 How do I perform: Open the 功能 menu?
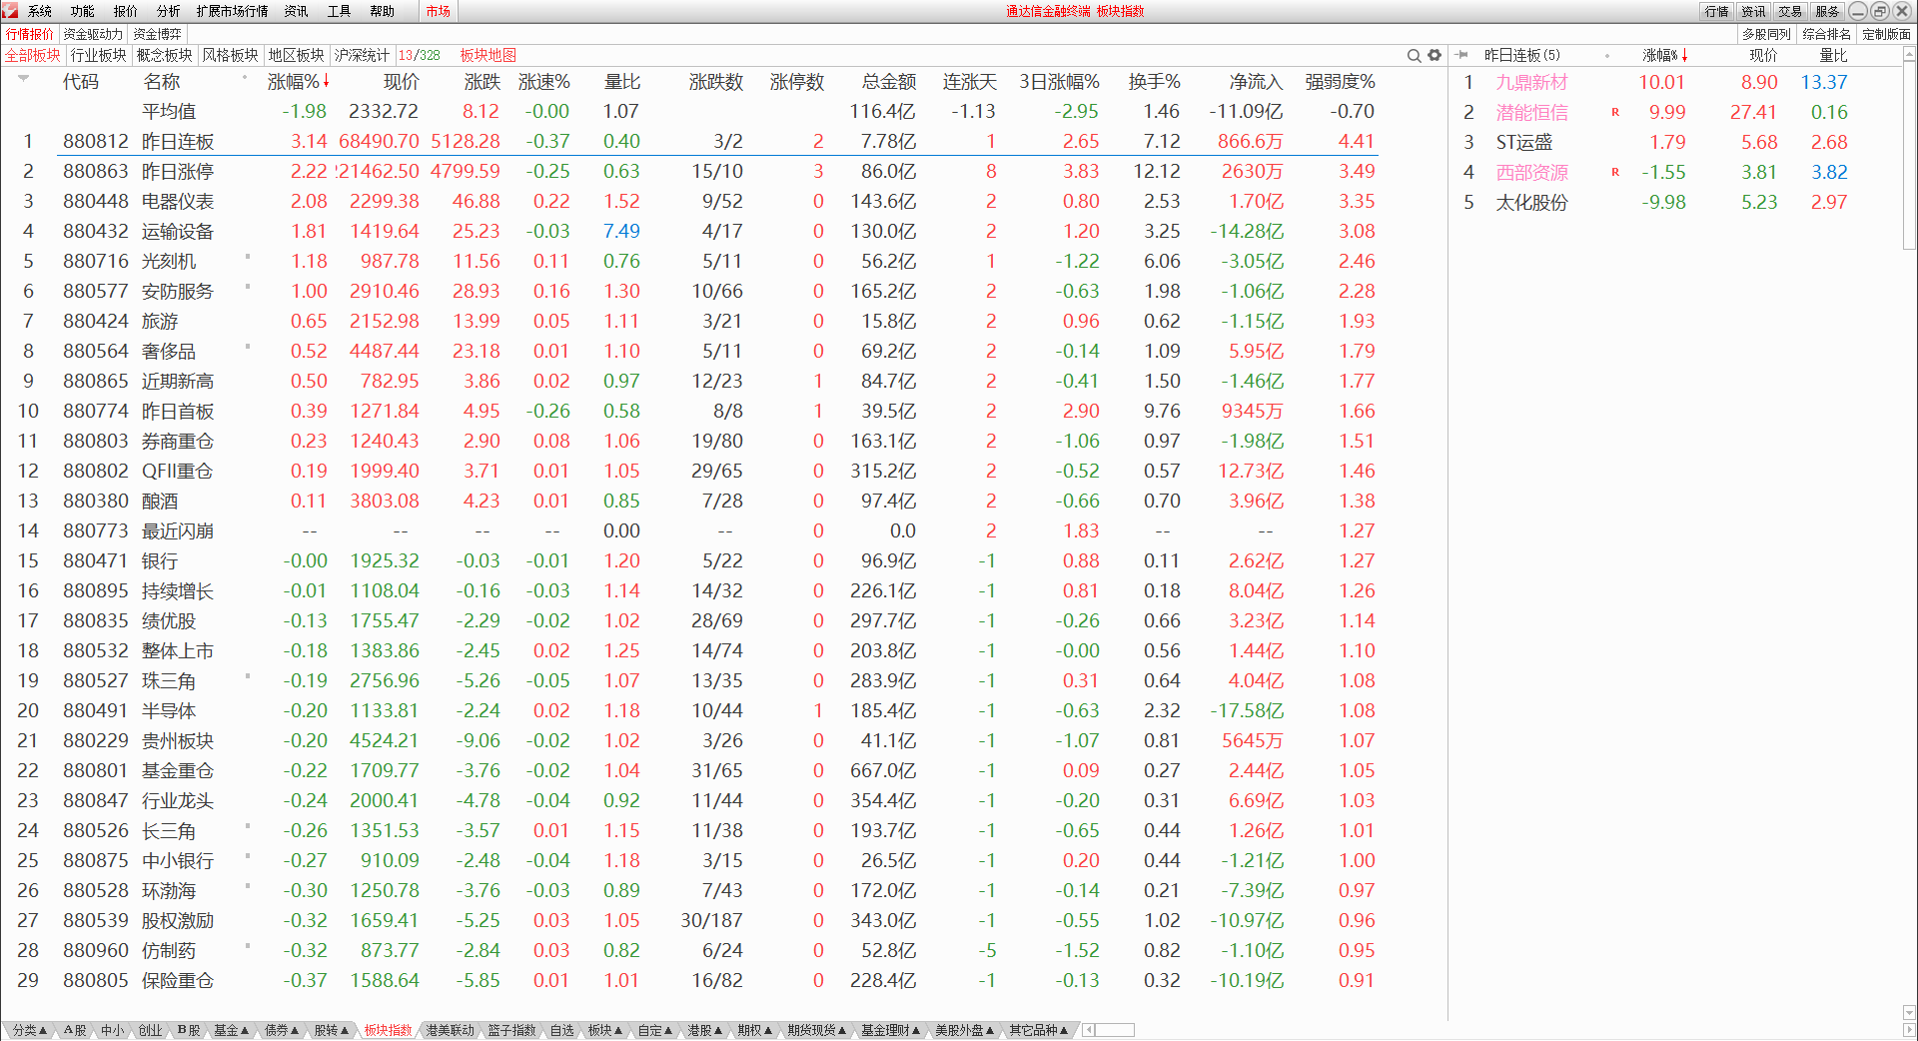[x=83, y=11]
